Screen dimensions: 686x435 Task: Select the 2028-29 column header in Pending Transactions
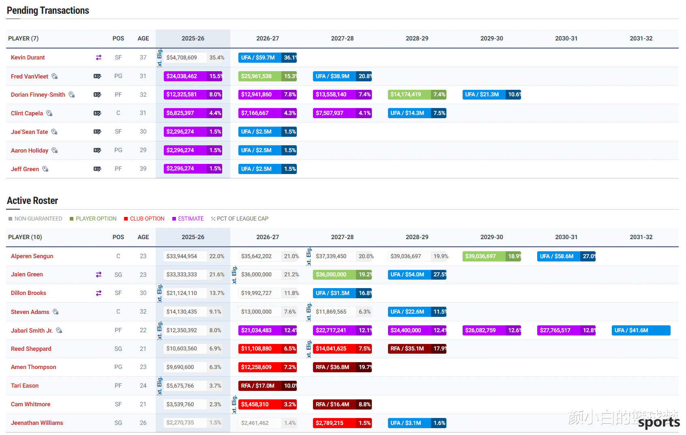[x=417, y=38]
